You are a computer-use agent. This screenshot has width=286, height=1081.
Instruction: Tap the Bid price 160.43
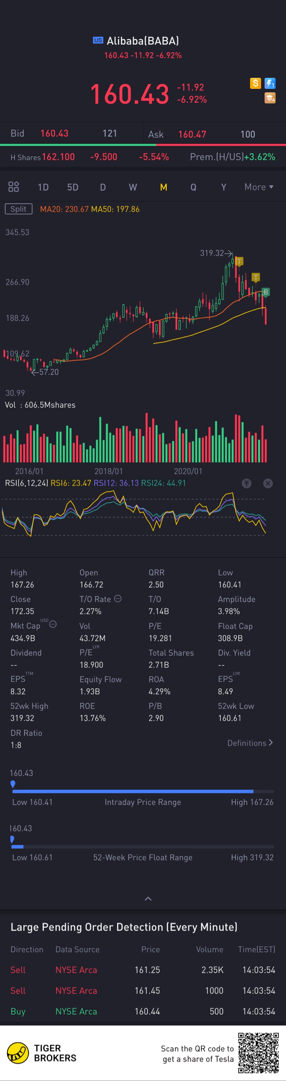coord(54,134)
